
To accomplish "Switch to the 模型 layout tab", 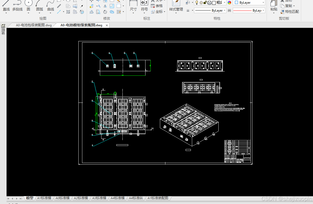I will click(x=30, y=198).
